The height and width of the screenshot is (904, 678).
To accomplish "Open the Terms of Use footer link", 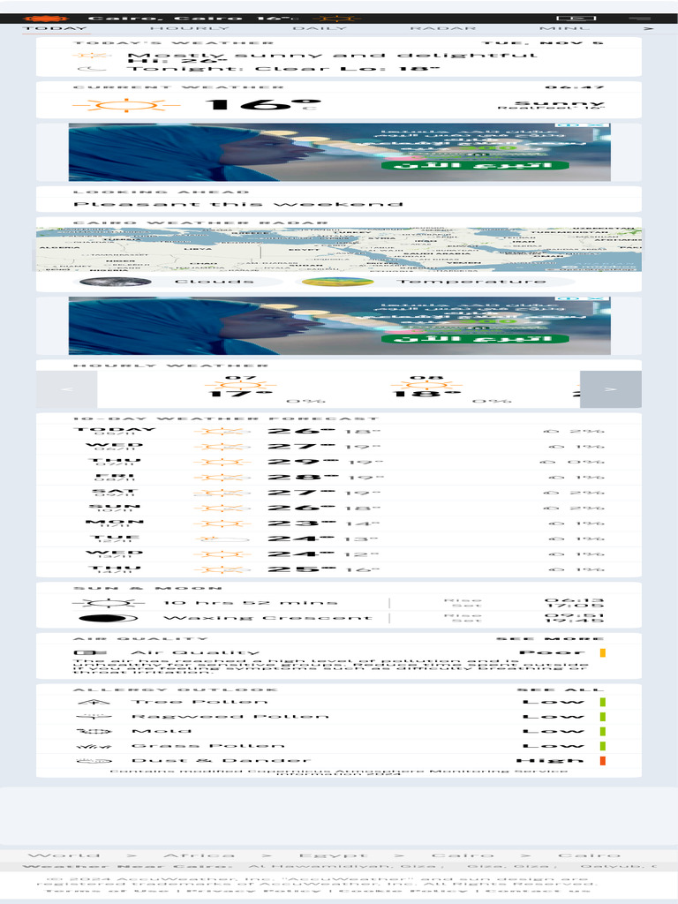I will click(107, 891).
